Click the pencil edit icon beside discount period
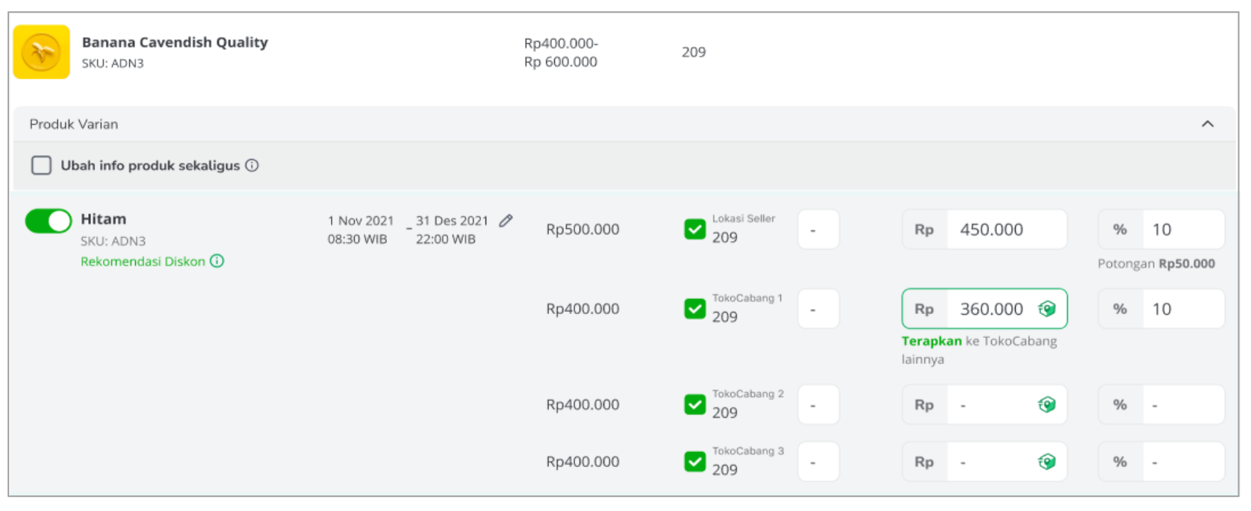The width and height of the screenshot is (1251, 511). pyautogui.click(x=506, y=220)
